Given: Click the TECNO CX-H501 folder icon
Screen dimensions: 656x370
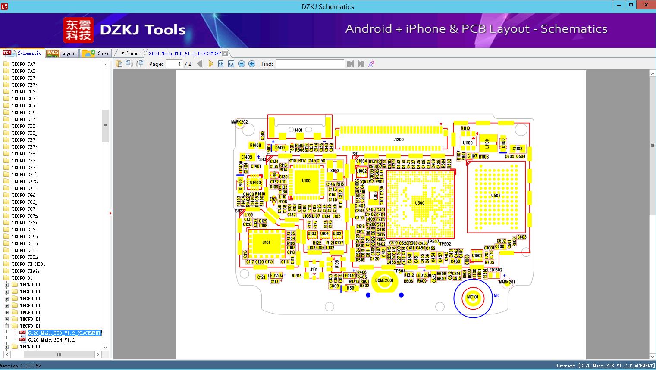Looking at the screenshot, I should (6, 264).
